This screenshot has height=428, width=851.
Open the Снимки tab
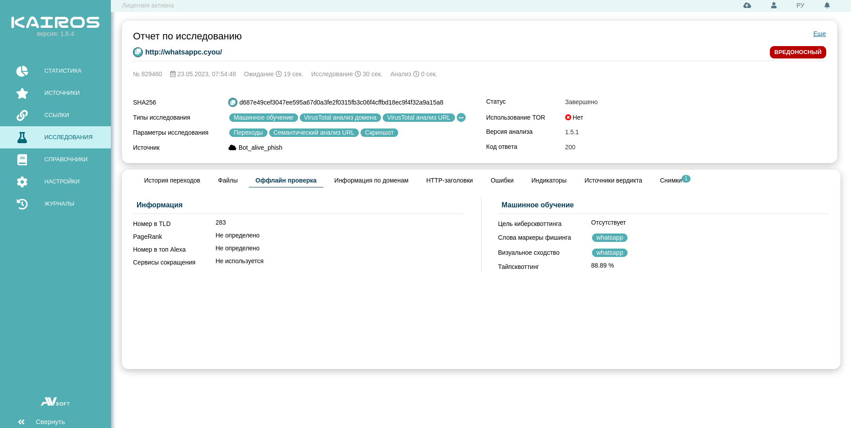(x=671, y=180)
